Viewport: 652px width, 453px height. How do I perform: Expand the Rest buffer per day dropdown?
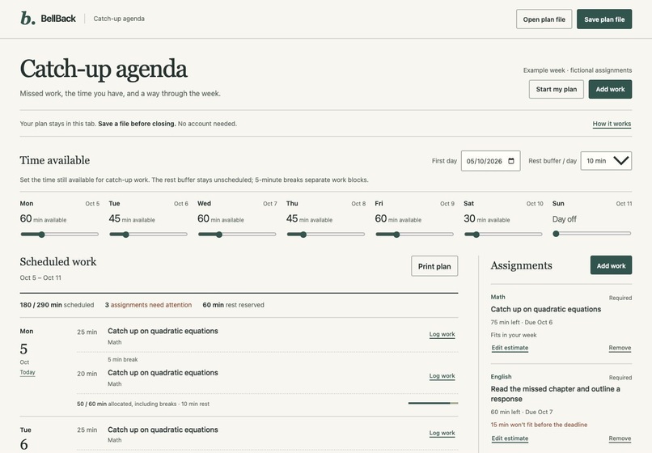[x=606, y=160]
